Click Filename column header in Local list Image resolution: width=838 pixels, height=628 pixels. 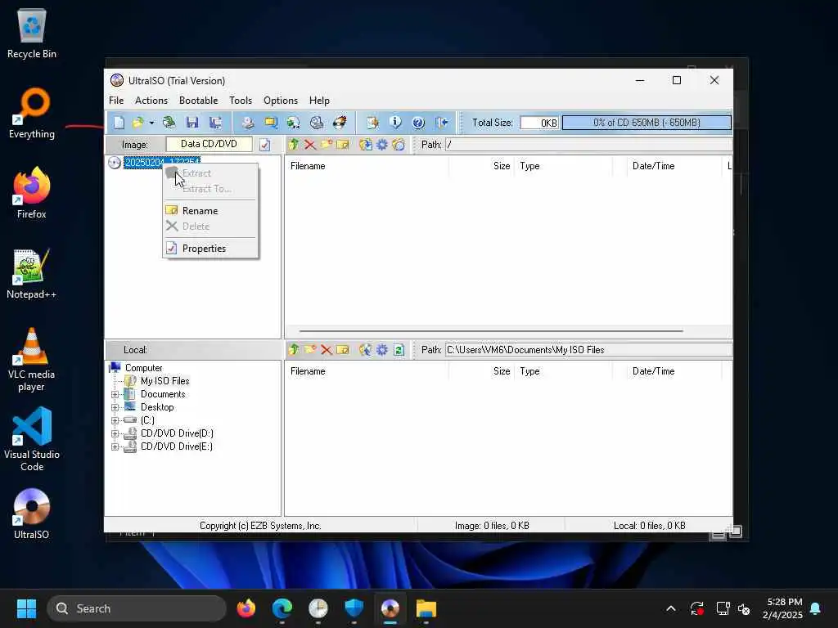367,371
